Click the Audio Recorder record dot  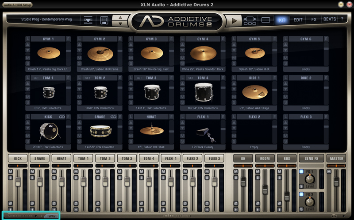(x=36, y=216)
